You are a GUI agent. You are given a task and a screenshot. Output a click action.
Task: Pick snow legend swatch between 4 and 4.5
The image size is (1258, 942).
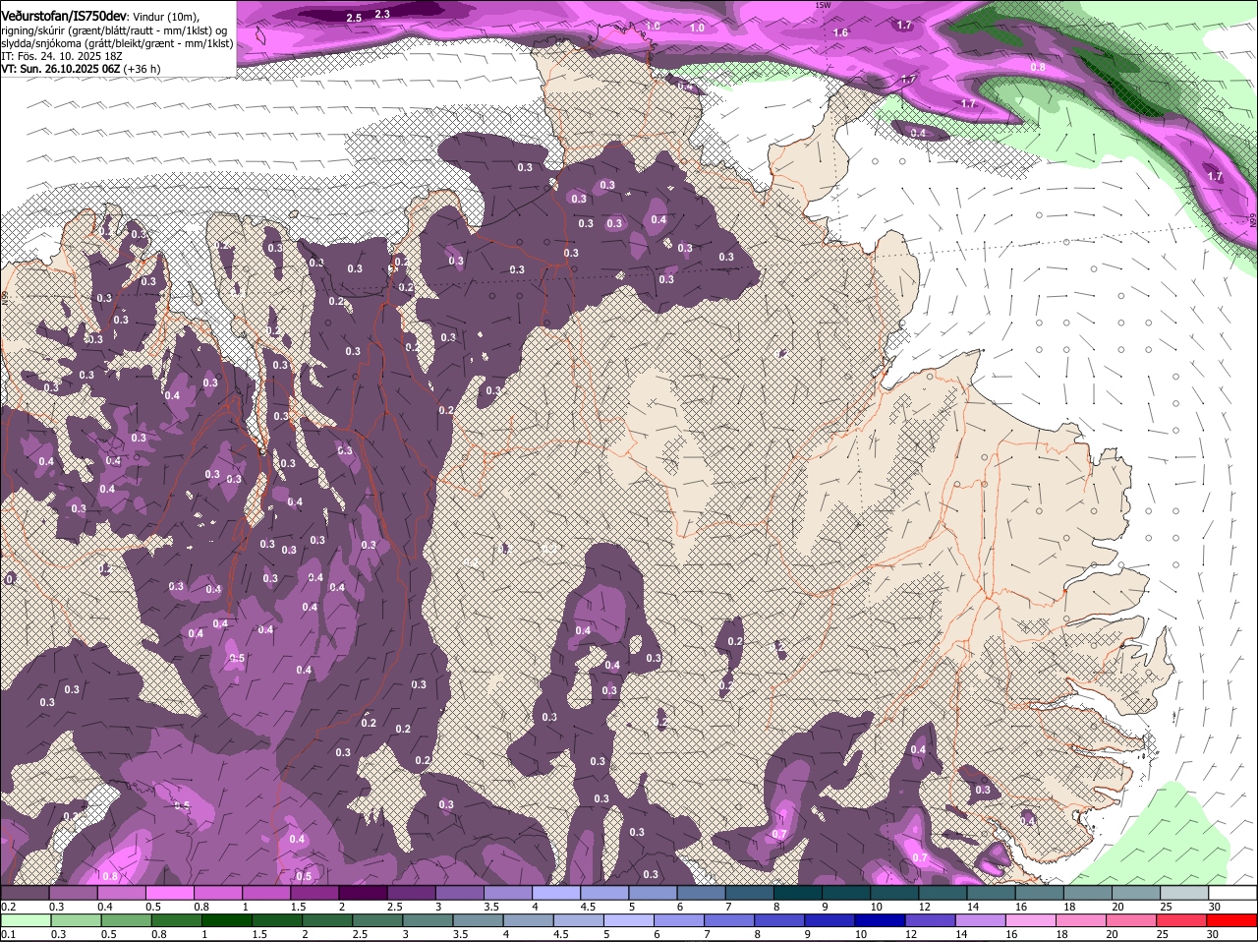coord(556,893)
